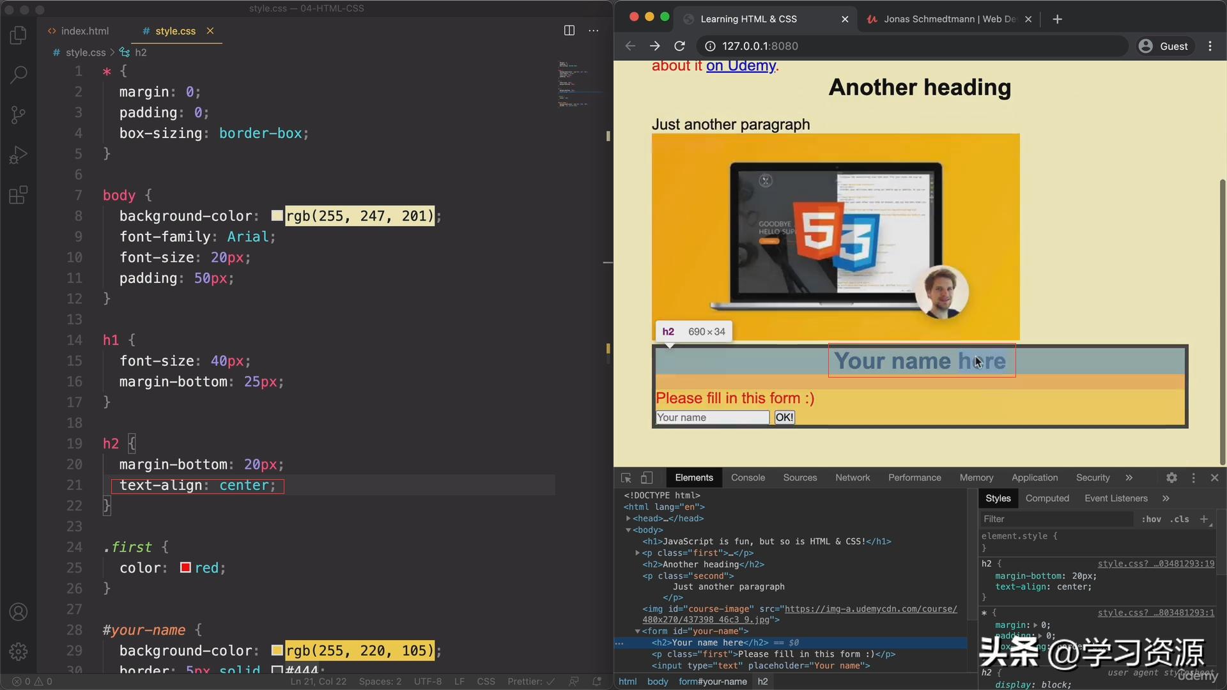Screen dimensions: 1227x690
Task: Collapse the body element in the DOM tree
Action: point(629,530)
